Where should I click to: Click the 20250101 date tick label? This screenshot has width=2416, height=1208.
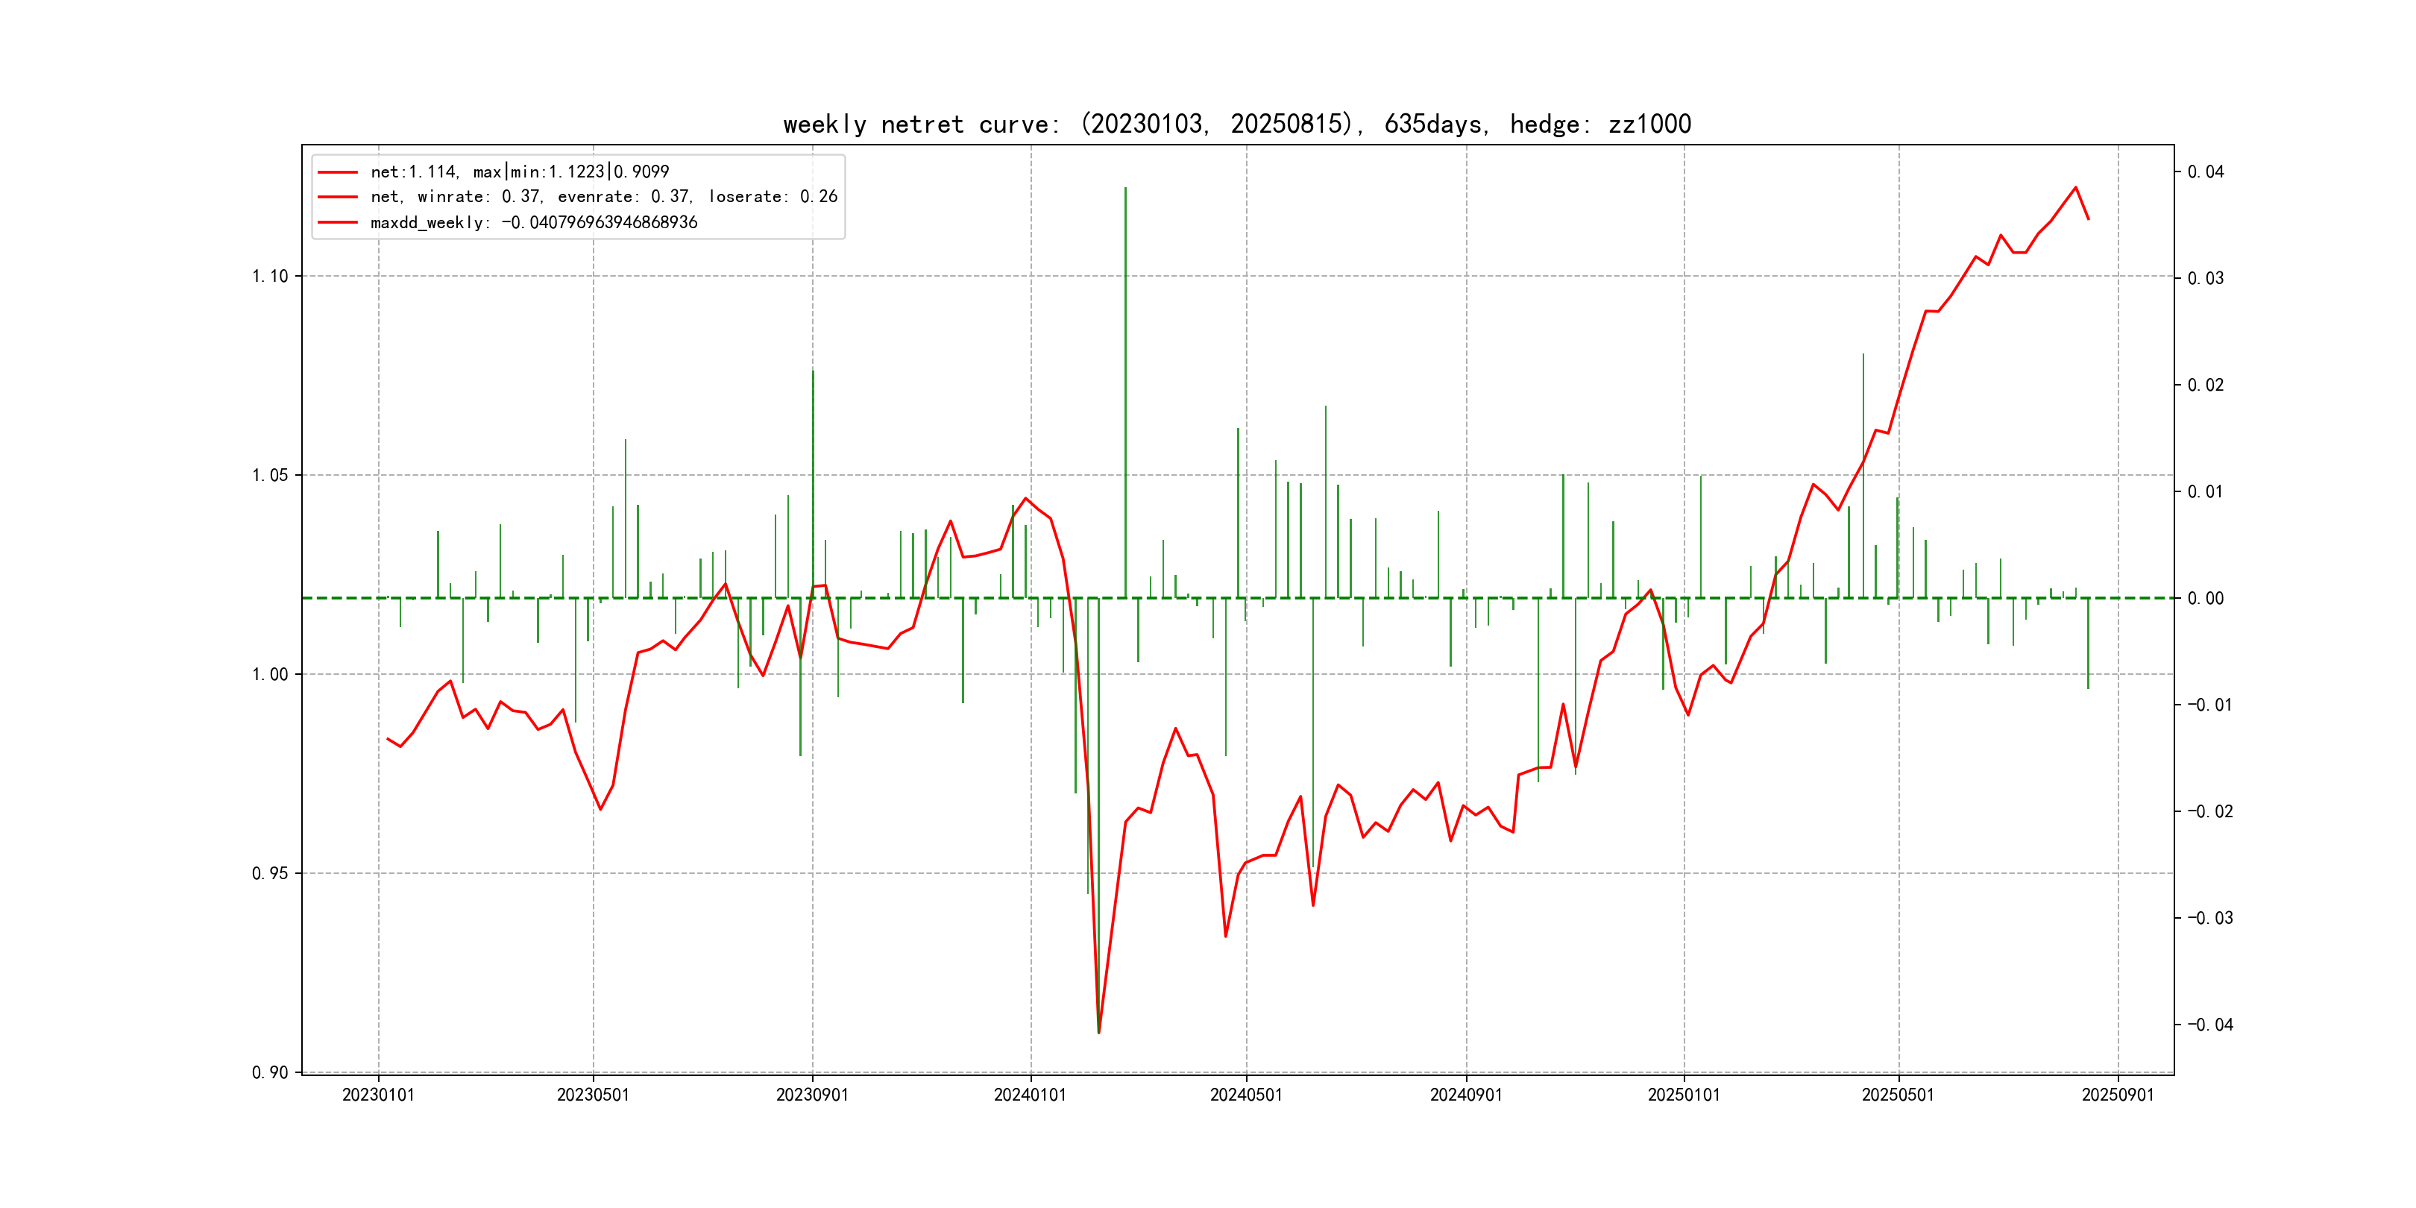click(x=1684, y=1095)
